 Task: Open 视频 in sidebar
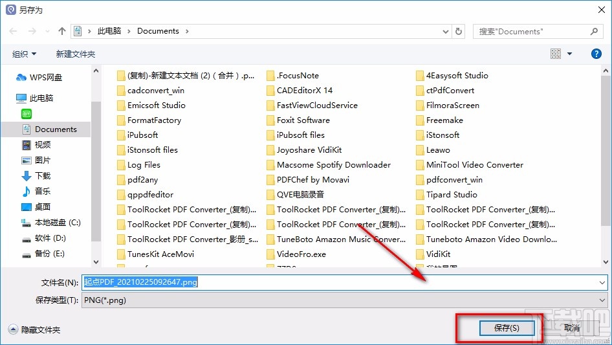tap(36, 145)
